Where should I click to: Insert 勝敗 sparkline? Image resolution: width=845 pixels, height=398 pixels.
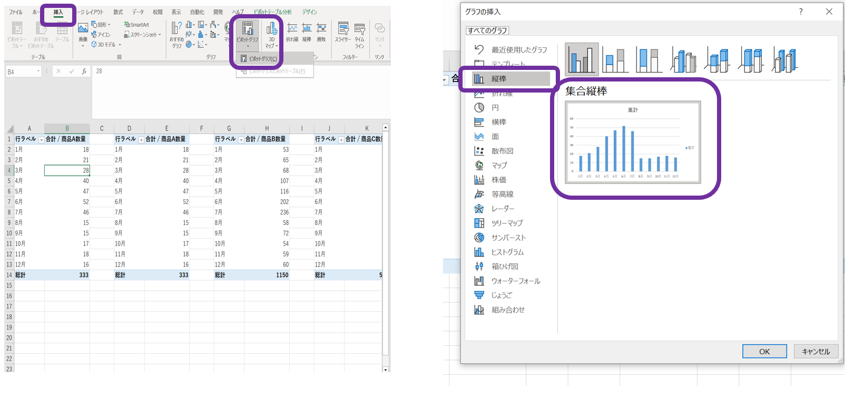[321, 33]
